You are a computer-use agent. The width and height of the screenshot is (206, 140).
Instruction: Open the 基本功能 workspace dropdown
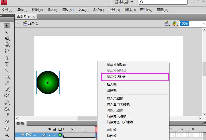pyautogui.click(x=124, y=2)
